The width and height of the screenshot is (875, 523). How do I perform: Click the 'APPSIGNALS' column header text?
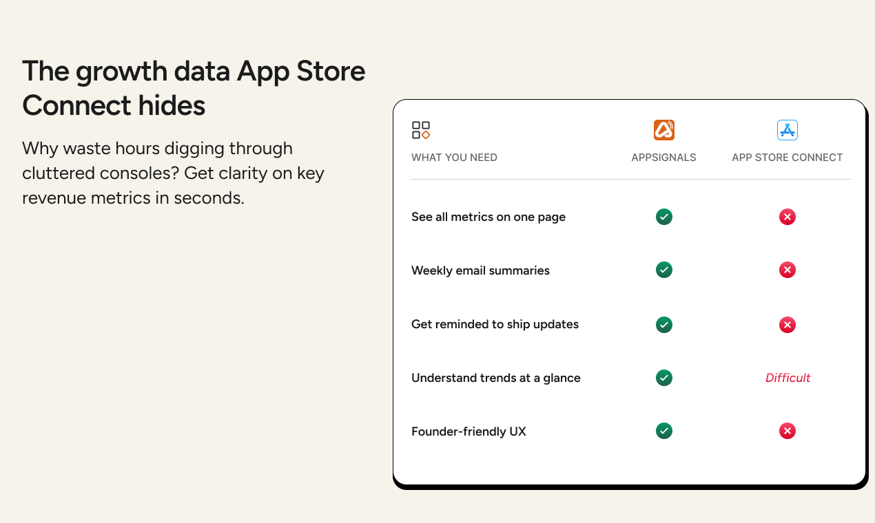tap(663, 158)
